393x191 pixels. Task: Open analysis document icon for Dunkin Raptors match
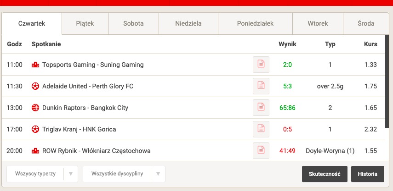pyautogui.click(x=261, y=108)
